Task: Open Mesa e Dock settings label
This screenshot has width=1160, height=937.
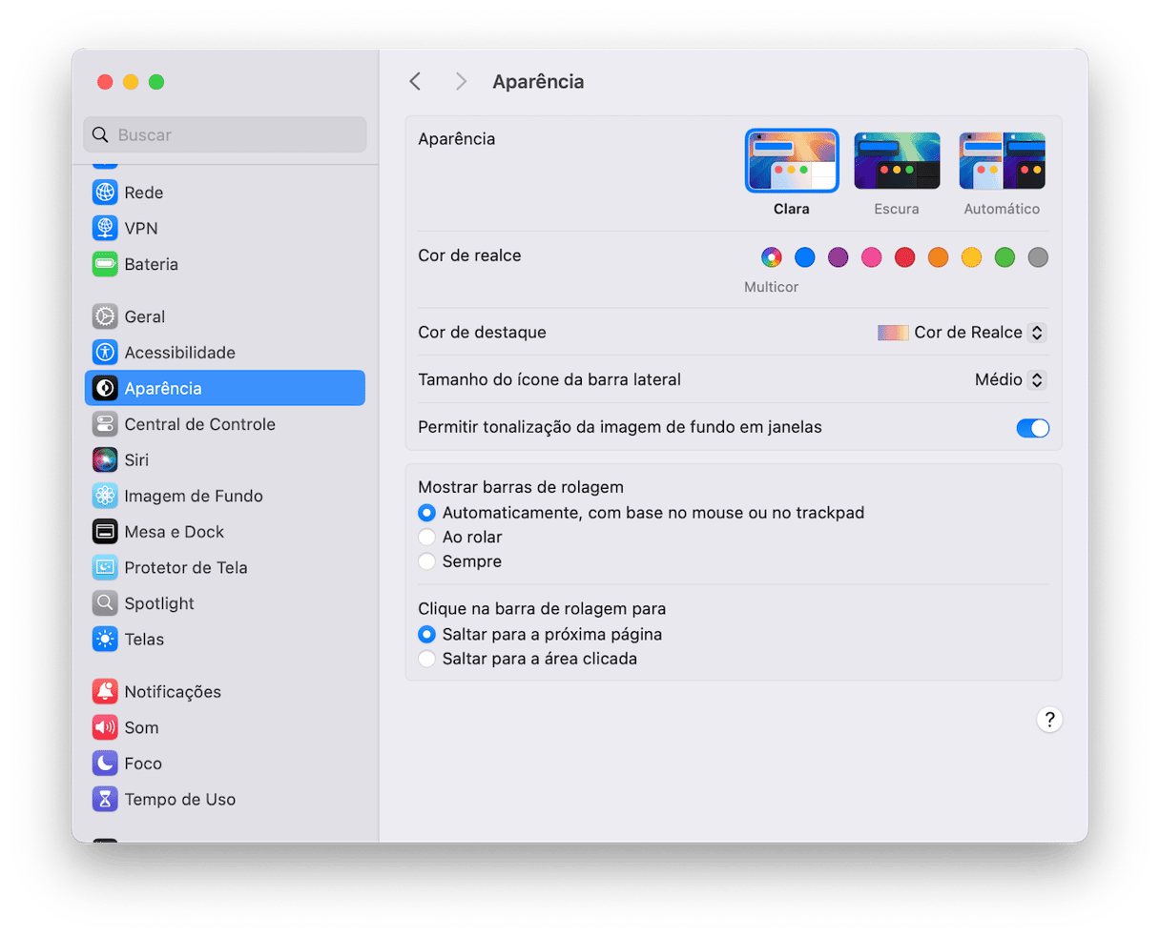Action: (175, 532)
